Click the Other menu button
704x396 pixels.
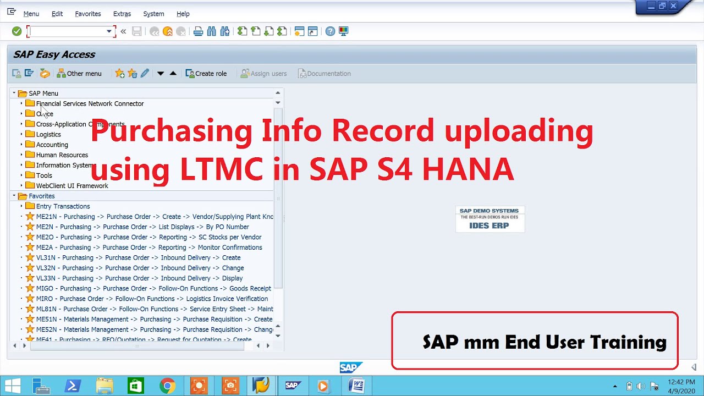pos(79,73)
